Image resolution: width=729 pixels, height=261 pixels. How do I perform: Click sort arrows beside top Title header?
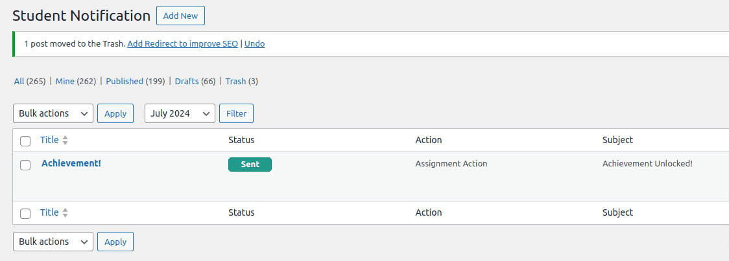coord(65,141)
